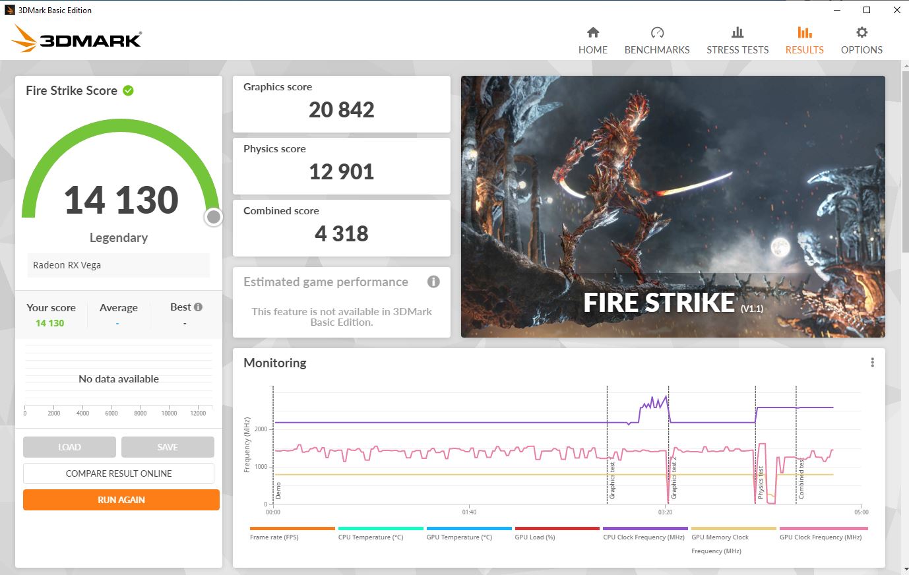Open the Options gear icon
This screenshot has height=575, width=909.
861,32
